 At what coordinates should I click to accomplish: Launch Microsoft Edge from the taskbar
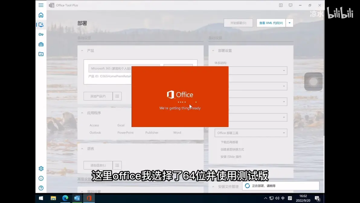pos(65,198)
